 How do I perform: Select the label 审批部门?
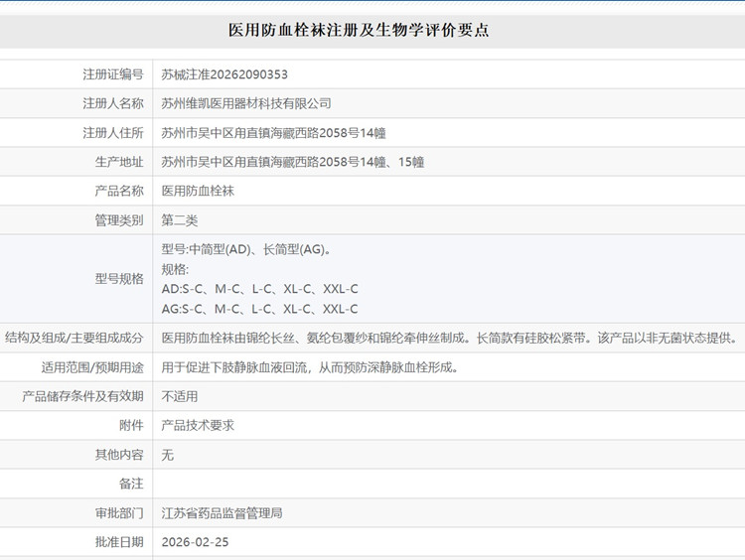pyautogui.click(x=119, y=513)
